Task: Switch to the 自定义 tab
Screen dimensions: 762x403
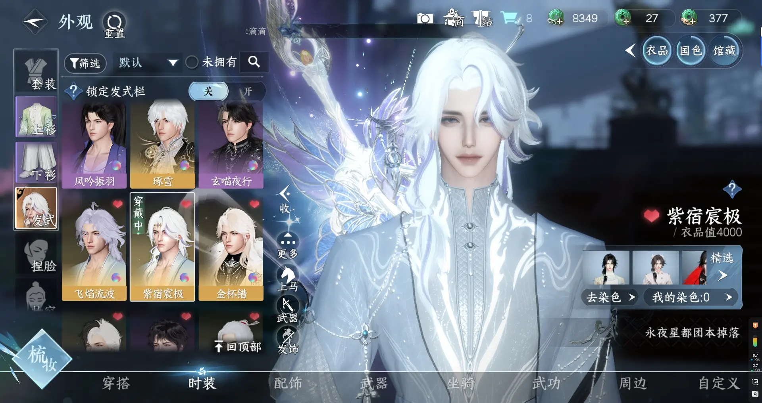Action: pyautogui.click(x=719, y=383)
